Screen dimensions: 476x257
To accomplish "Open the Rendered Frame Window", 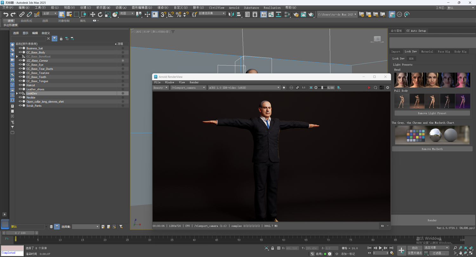I will pos(303,14).
